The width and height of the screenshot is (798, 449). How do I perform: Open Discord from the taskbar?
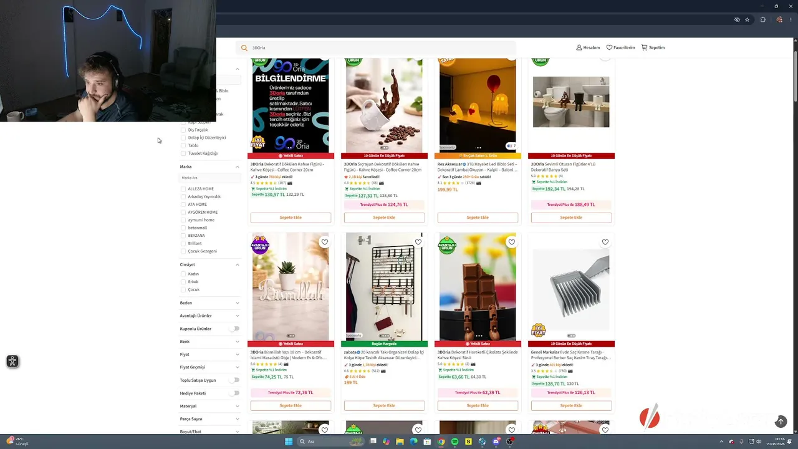(497, 442)
